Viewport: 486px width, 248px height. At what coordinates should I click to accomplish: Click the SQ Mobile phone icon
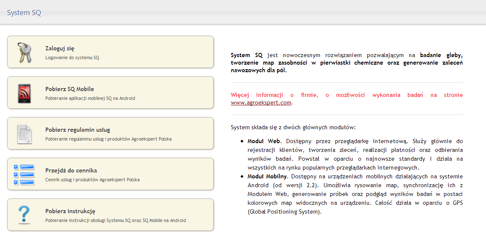click(x=24, y=93)
